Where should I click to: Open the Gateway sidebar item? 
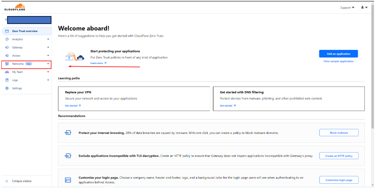click(x=27, y=48)
